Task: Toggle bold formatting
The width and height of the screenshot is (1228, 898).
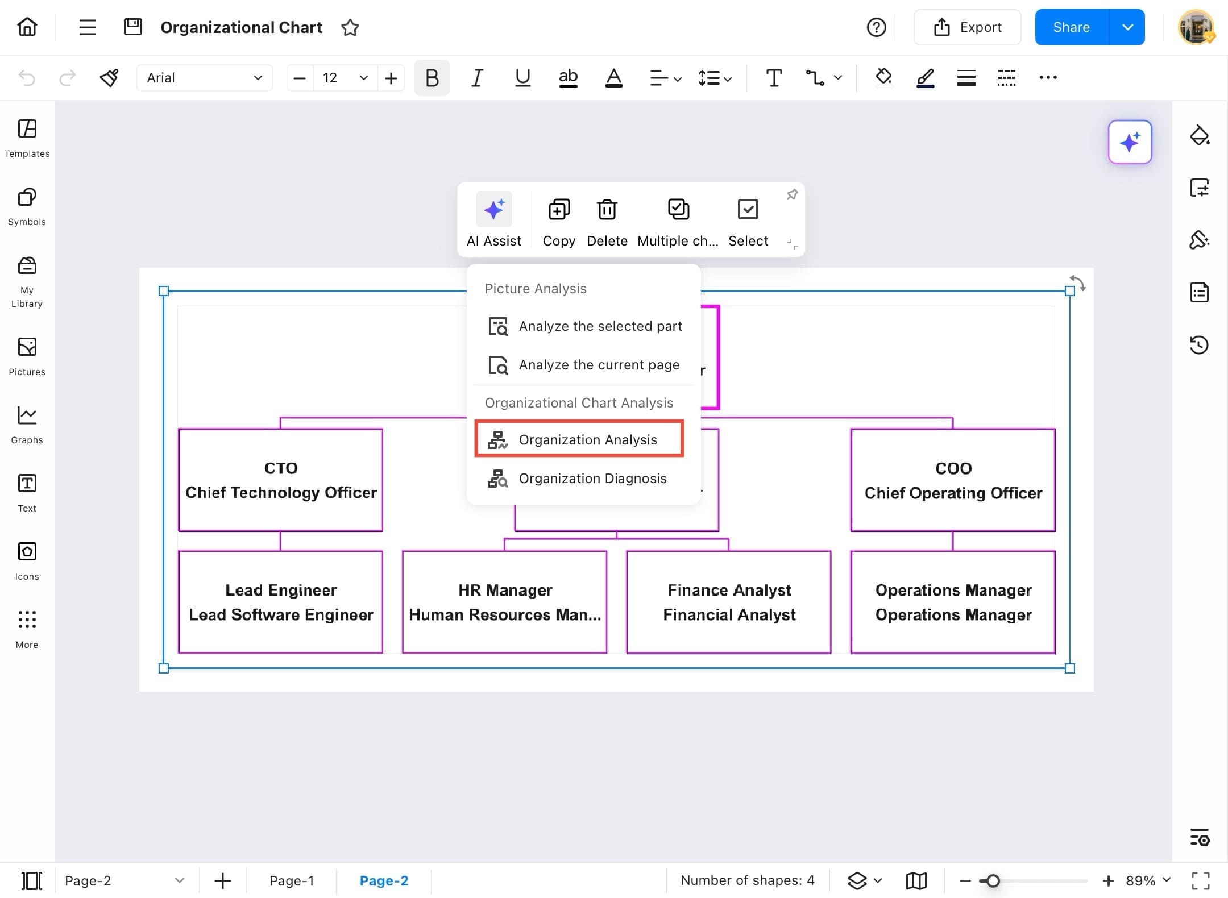Action: coord(432,78)
